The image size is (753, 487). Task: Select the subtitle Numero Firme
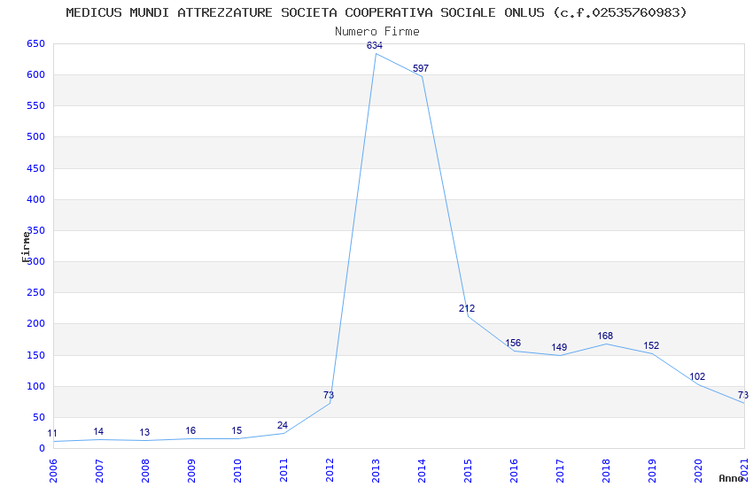[377, 32]
